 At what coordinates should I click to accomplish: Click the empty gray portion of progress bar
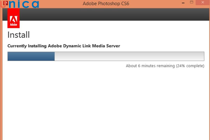click(x=129, y=56)
